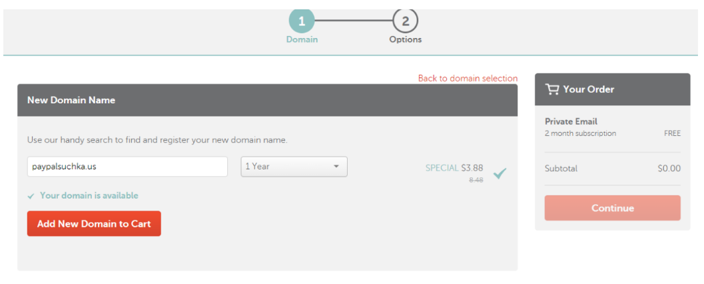Click the step 1 circle icon
Screen dimensions: 704x284
(x=302, y=21)
